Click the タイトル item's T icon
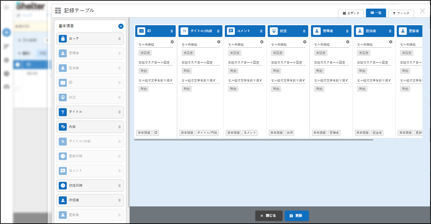 [63, 112]
